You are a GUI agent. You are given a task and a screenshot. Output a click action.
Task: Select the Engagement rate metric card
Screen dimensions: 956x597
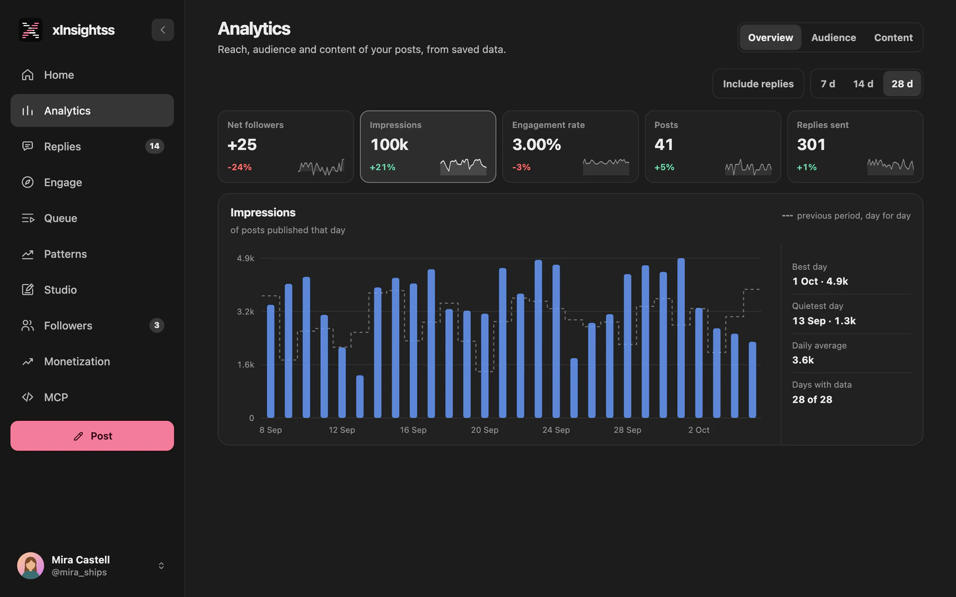click(x=571, y=146)
